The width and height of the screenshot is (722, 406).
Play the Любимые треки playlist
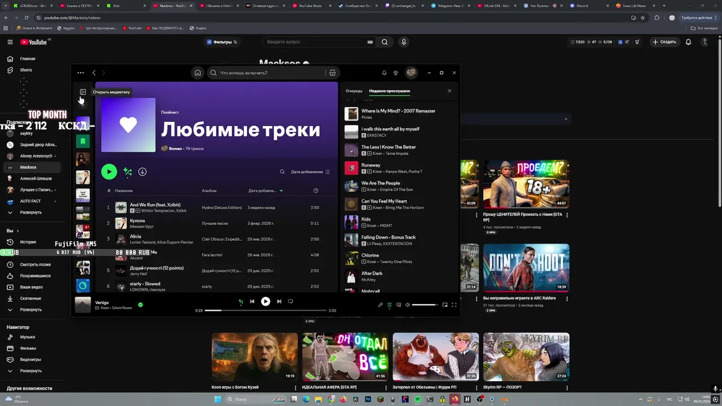tap(109, 171)
